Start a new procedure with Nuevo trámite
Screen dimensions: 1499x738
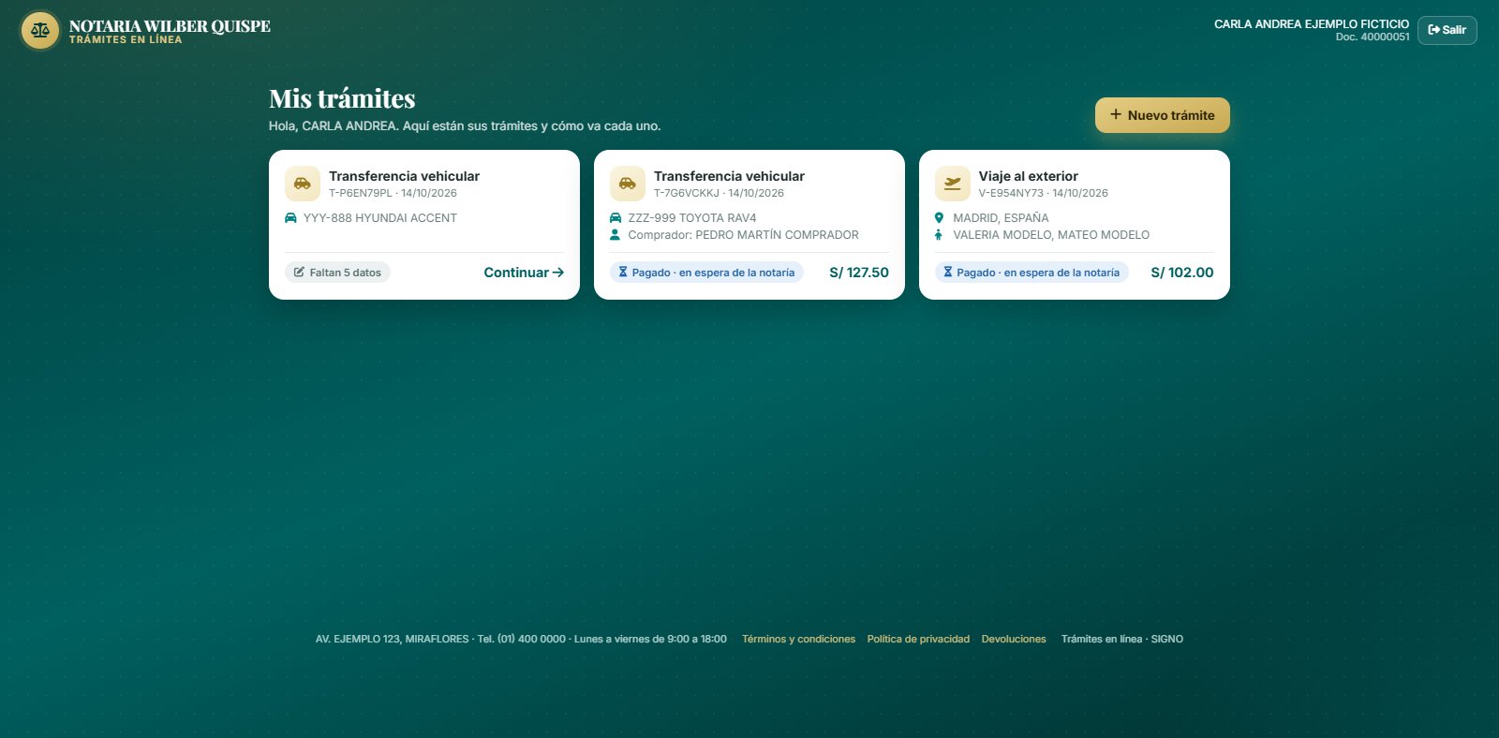(x=1163, y=115)
